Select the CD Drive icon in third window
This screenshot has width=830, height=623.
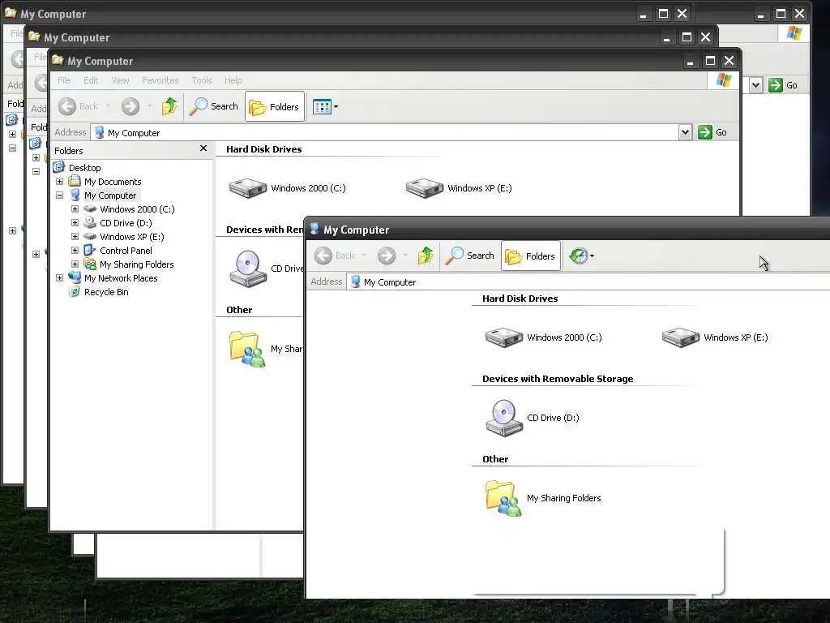click(248, 269)
